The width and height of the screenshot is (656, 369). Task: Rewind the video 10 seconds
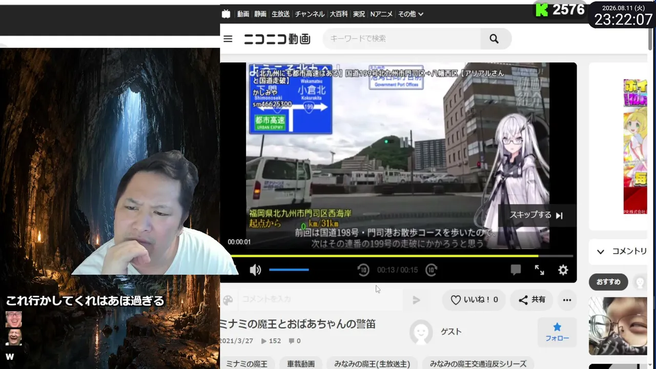coord(363,270)
